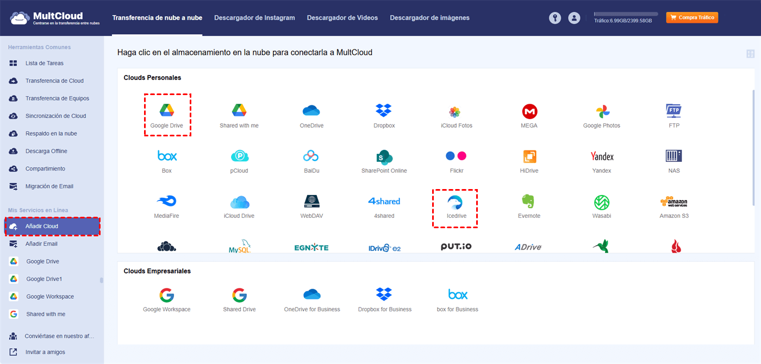Choose OneDrive for Business

[312, 294]
